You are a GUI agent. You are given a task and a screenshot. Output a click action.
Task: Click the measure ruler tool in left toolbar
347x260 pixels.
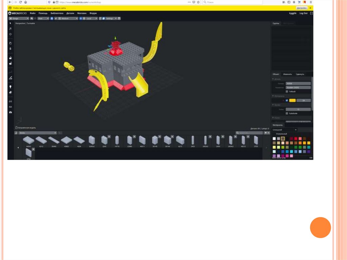(11, 78)
